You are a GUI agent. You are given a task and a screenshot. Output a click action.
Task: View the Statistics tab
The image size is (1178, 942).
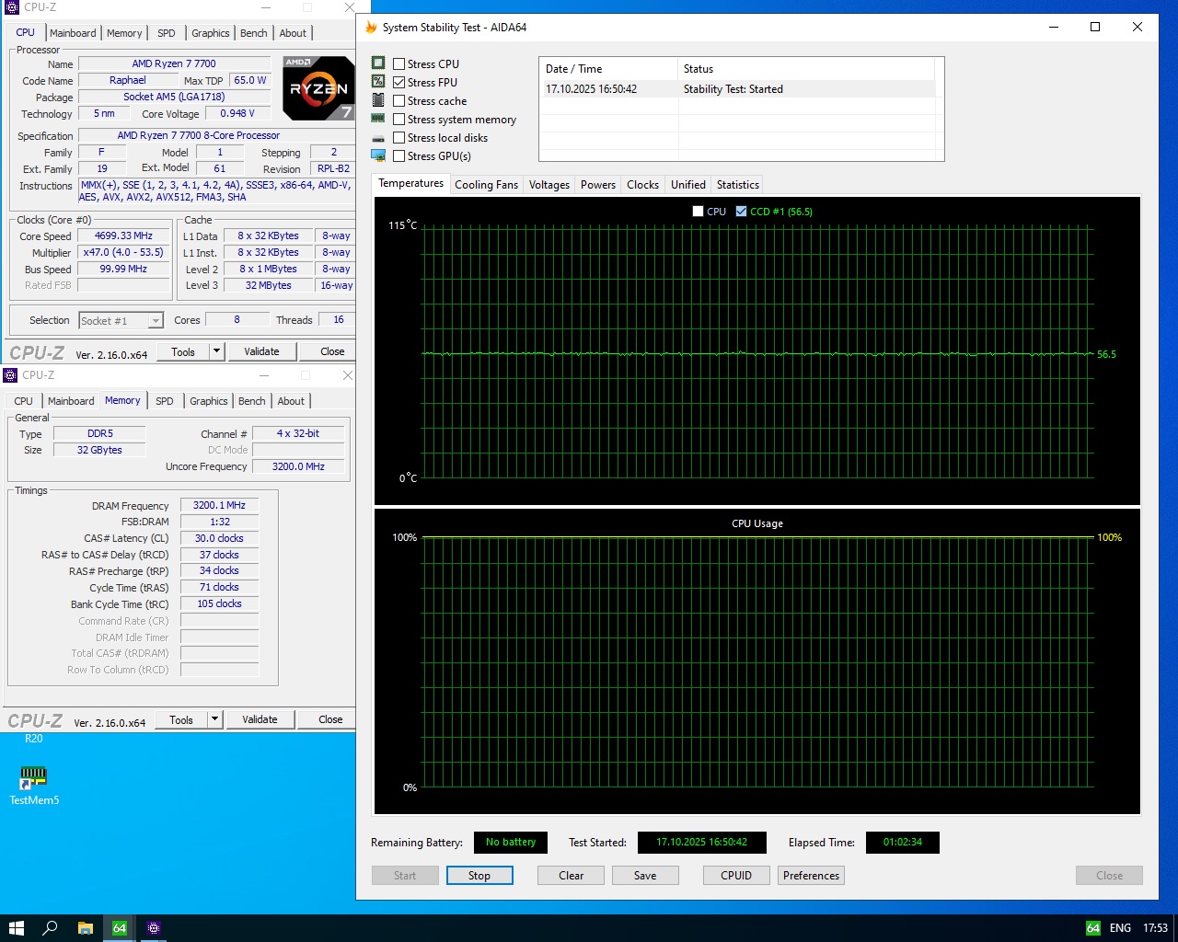pos(738,185)
